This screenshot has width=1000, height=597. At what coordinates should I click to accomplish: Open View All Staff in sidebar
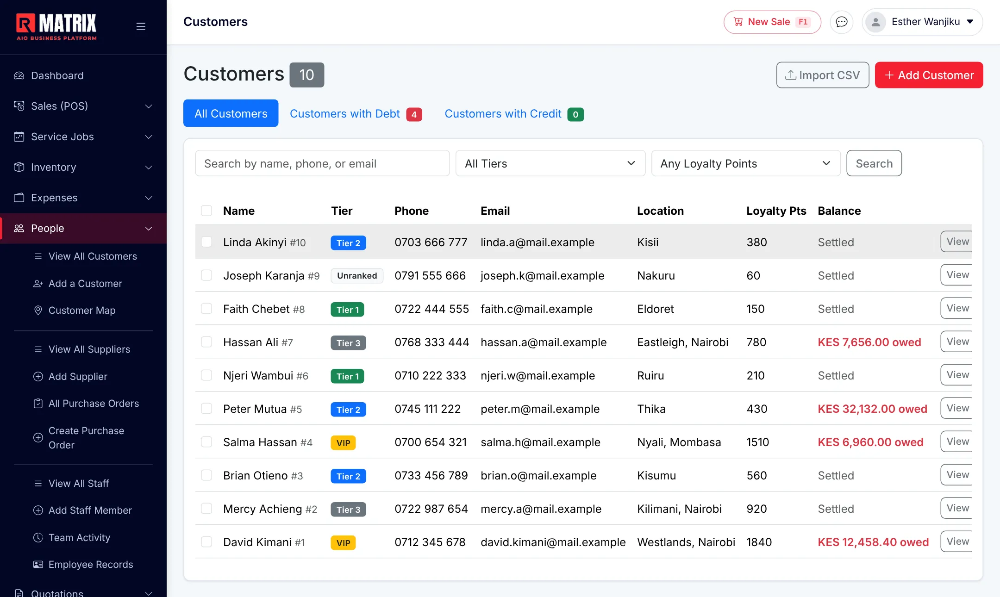79,483
